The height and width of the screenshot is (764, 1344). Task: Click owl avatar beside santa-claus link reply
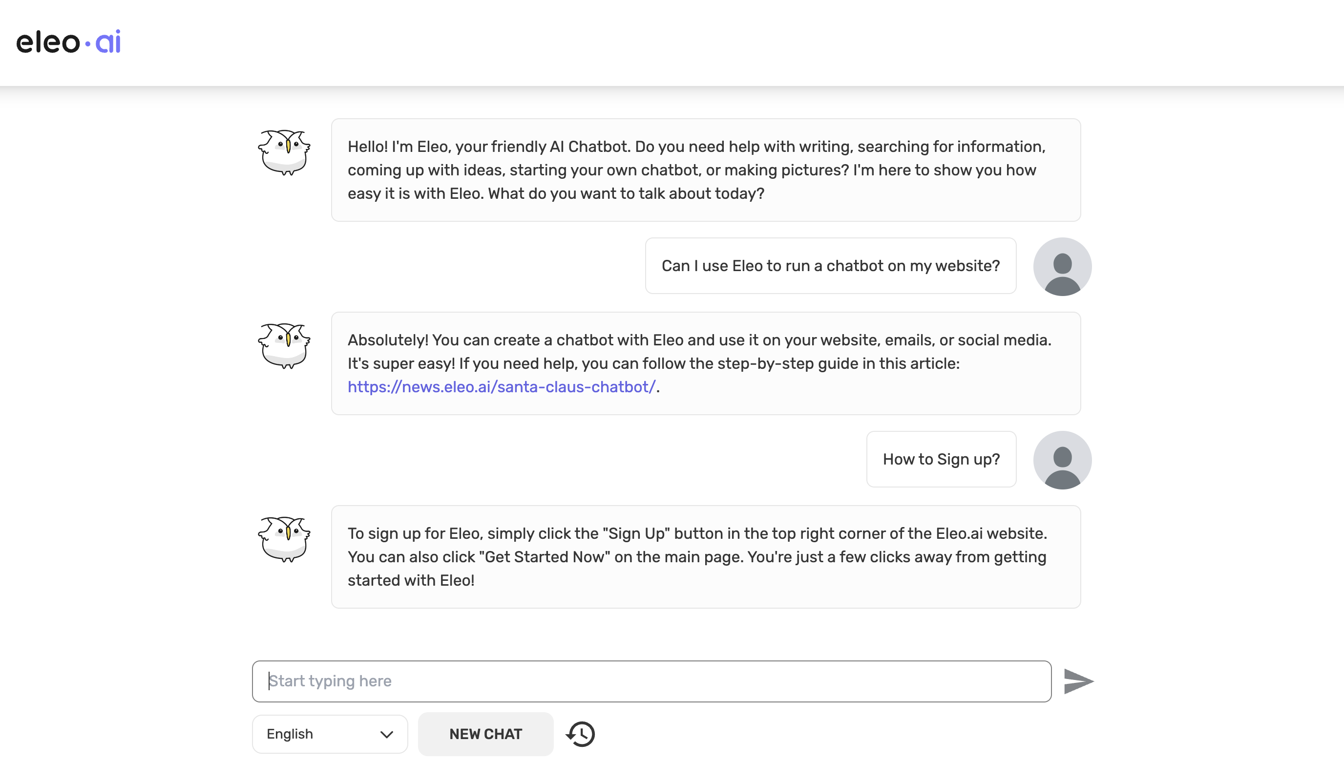(284, 345)
